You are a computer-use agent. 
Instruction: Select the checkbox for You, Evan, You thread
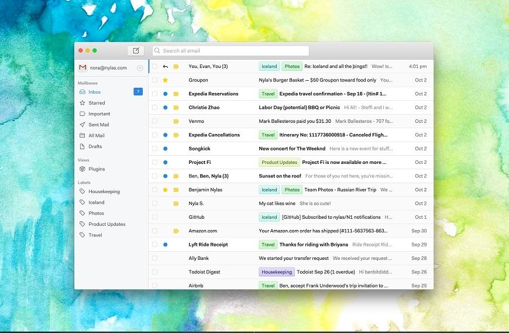[x=155, y=66]
